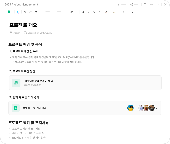Click the bullet mentioning OKR/KPI
This screenshot has height=144, width=170.
tap(54, 57)
